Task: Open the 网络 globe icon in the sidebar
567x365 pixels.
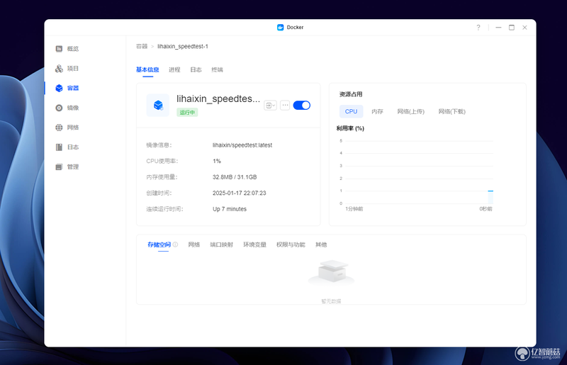Action: [x=59, y=128]
